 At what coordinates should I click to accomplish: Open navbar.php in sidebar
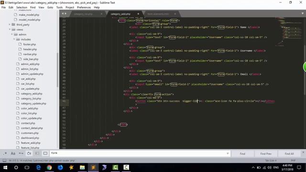point(30,54)
